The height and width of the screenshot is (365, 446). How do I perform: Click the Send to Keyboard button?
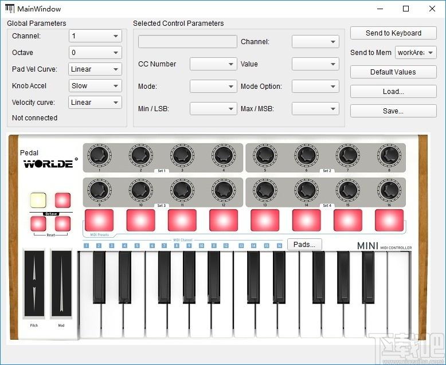(x=393, y=33)
